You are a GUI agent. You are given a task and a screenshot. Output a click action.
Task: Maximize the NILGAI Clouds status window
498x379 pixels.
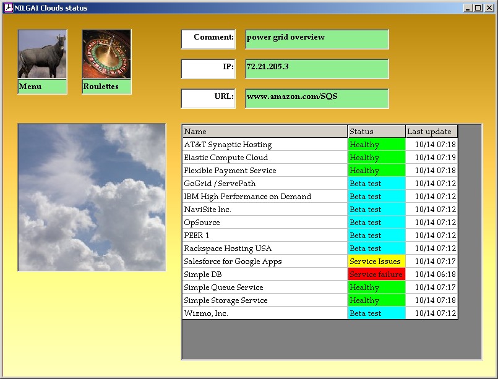tap(478, 8)
